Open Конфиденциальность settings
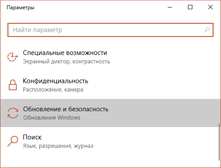 pyautogui.click(x=110, y=85)
